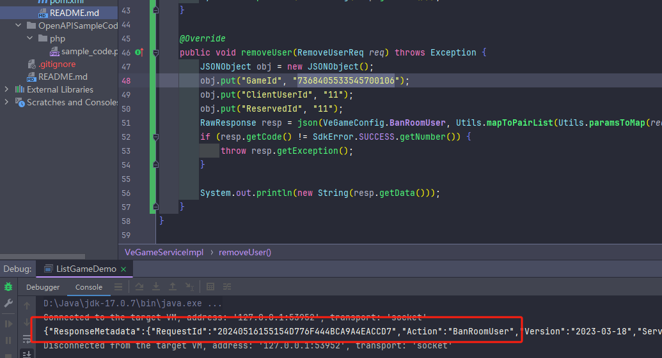This screenshot has width=662, height=358.
Task: Select the .gitignore file
Action: 57,64
